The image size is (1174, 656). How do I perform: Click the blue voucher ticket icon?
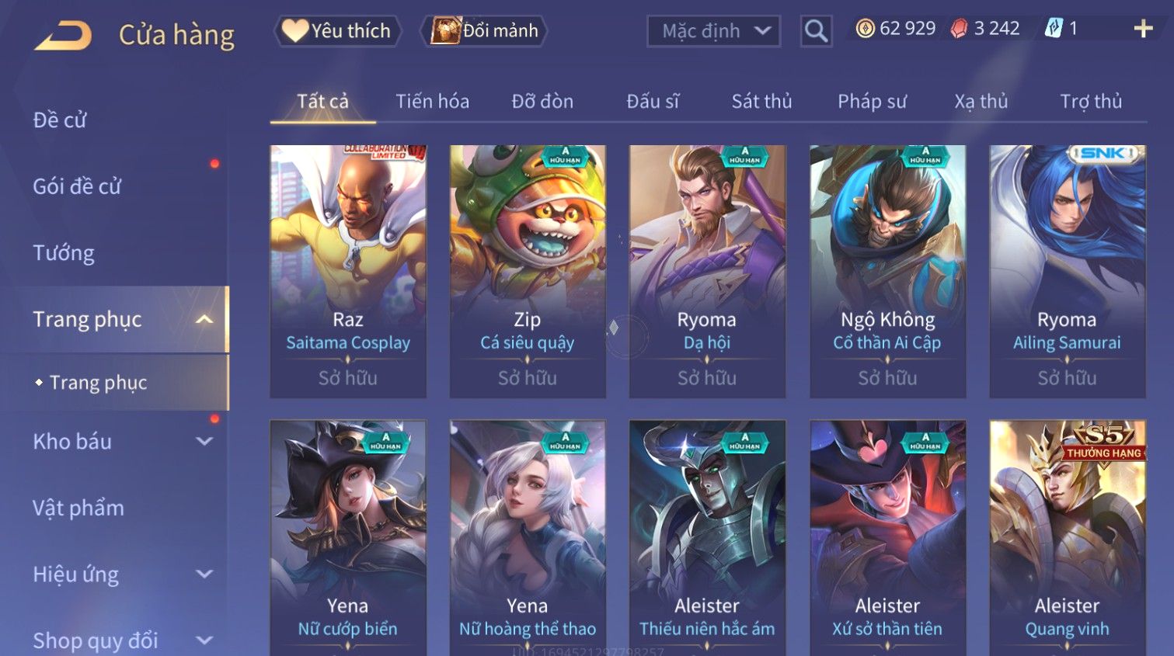pos(1054,29)
